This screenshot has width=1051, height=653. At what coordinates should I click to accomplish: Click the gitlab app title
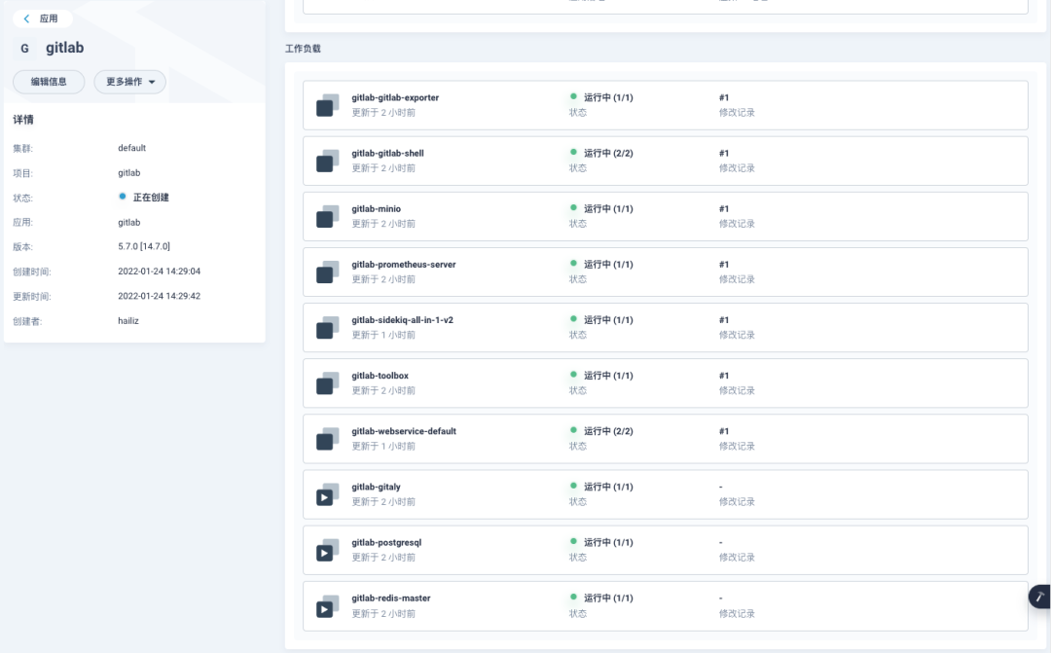[x=64, y=48]
